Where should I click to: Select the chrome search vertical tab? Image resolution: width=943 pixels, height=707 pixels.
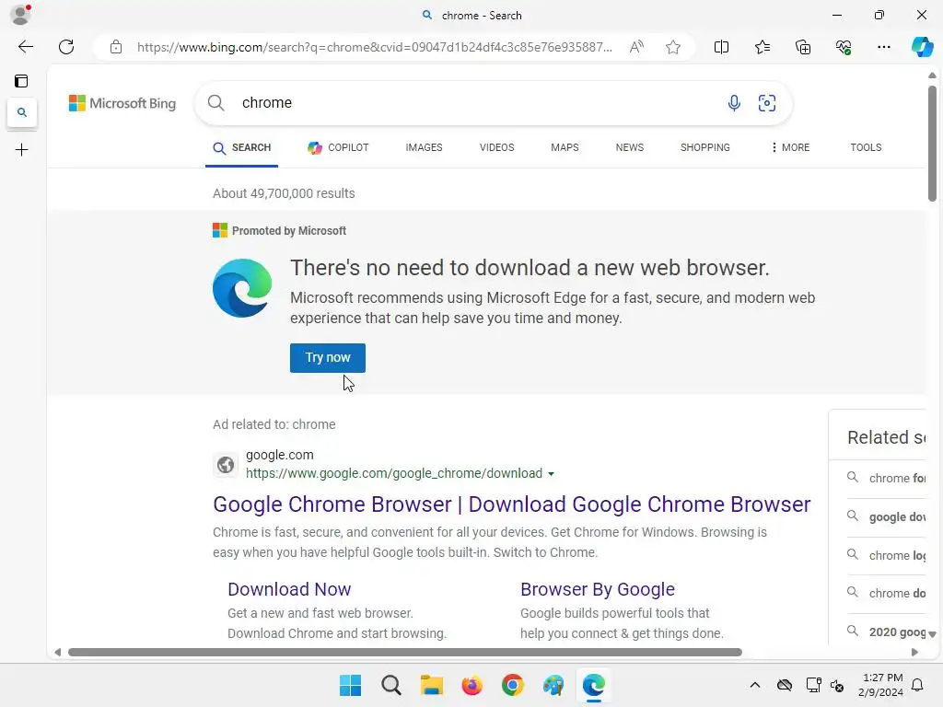pyautogui.click(x=22, y=112)
